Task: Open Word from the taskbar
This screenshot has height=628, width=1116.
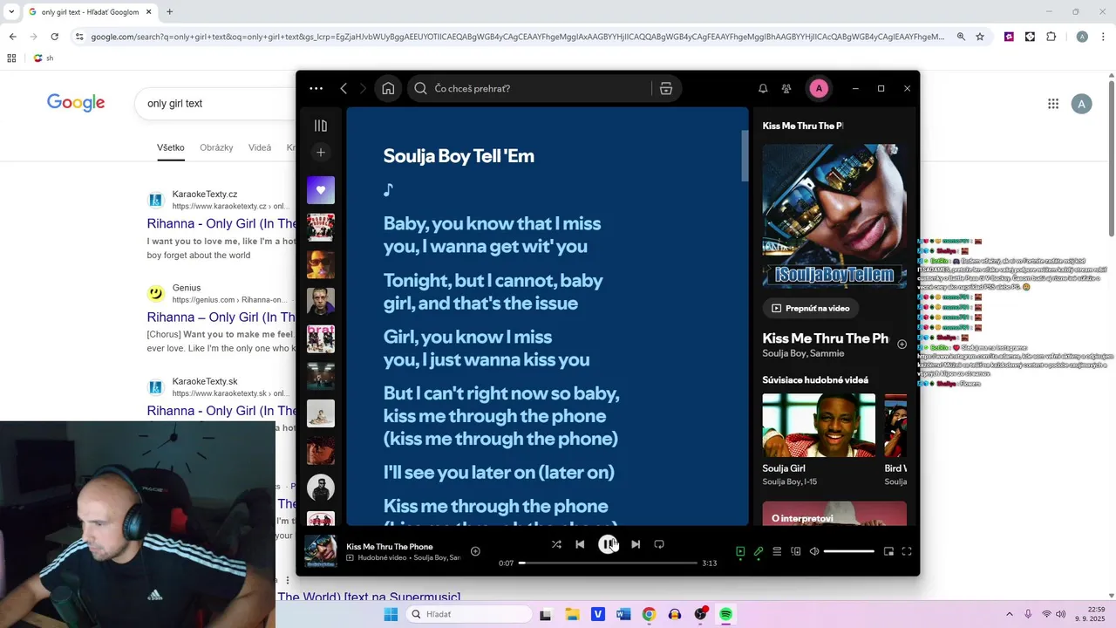Action: tap(623, 614)
